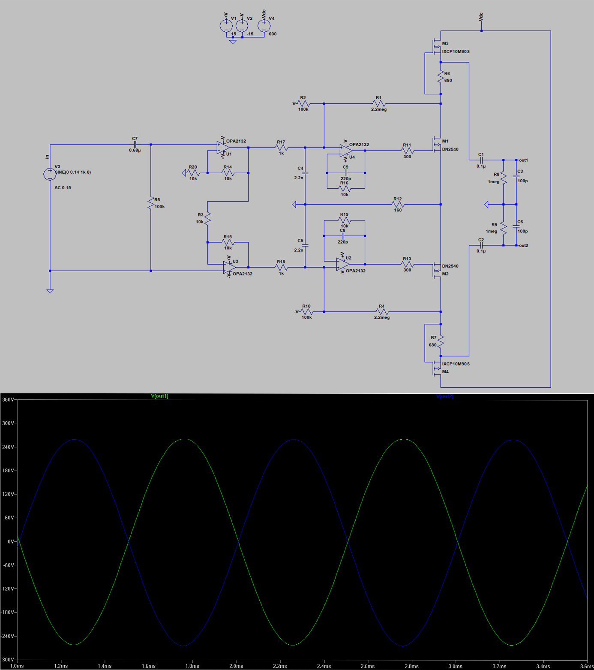Image resolution: width=594 pixels, height=670 pixels.
Task: Click the Vdc net label above M3
Action: click(x=481, y=17)
